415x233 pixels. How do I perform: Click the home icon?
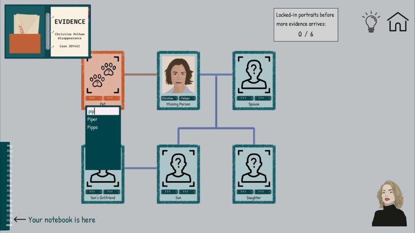coord(398,22)
